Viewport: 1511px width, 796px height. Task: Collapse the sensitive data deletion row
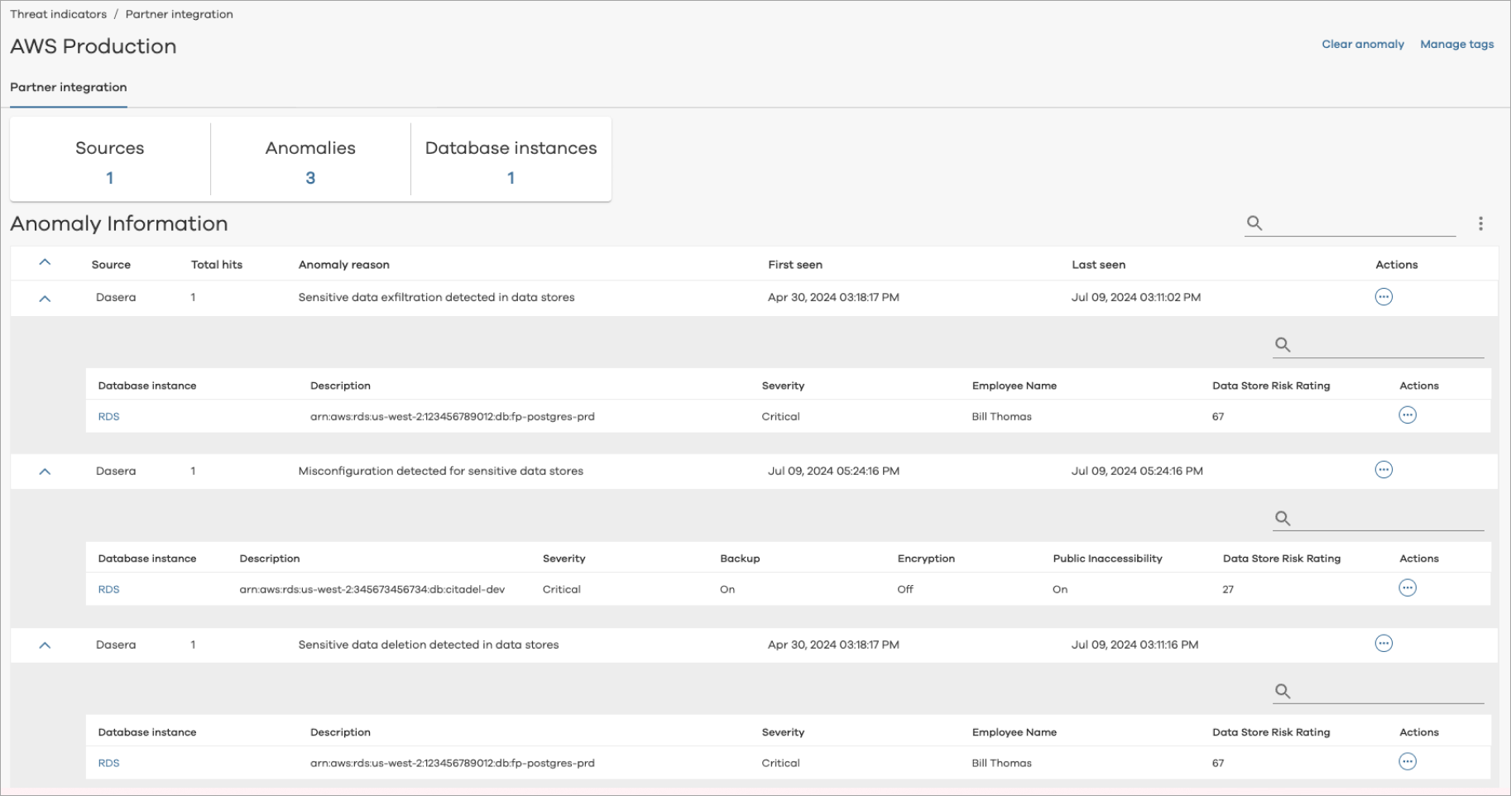click(46, 645)
